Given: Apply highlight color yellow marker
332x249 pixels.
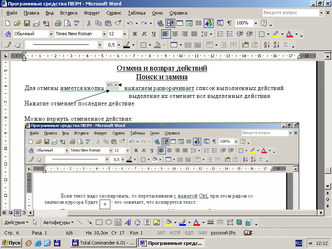Looking at the screenshot, I should [x=276, y=34].
